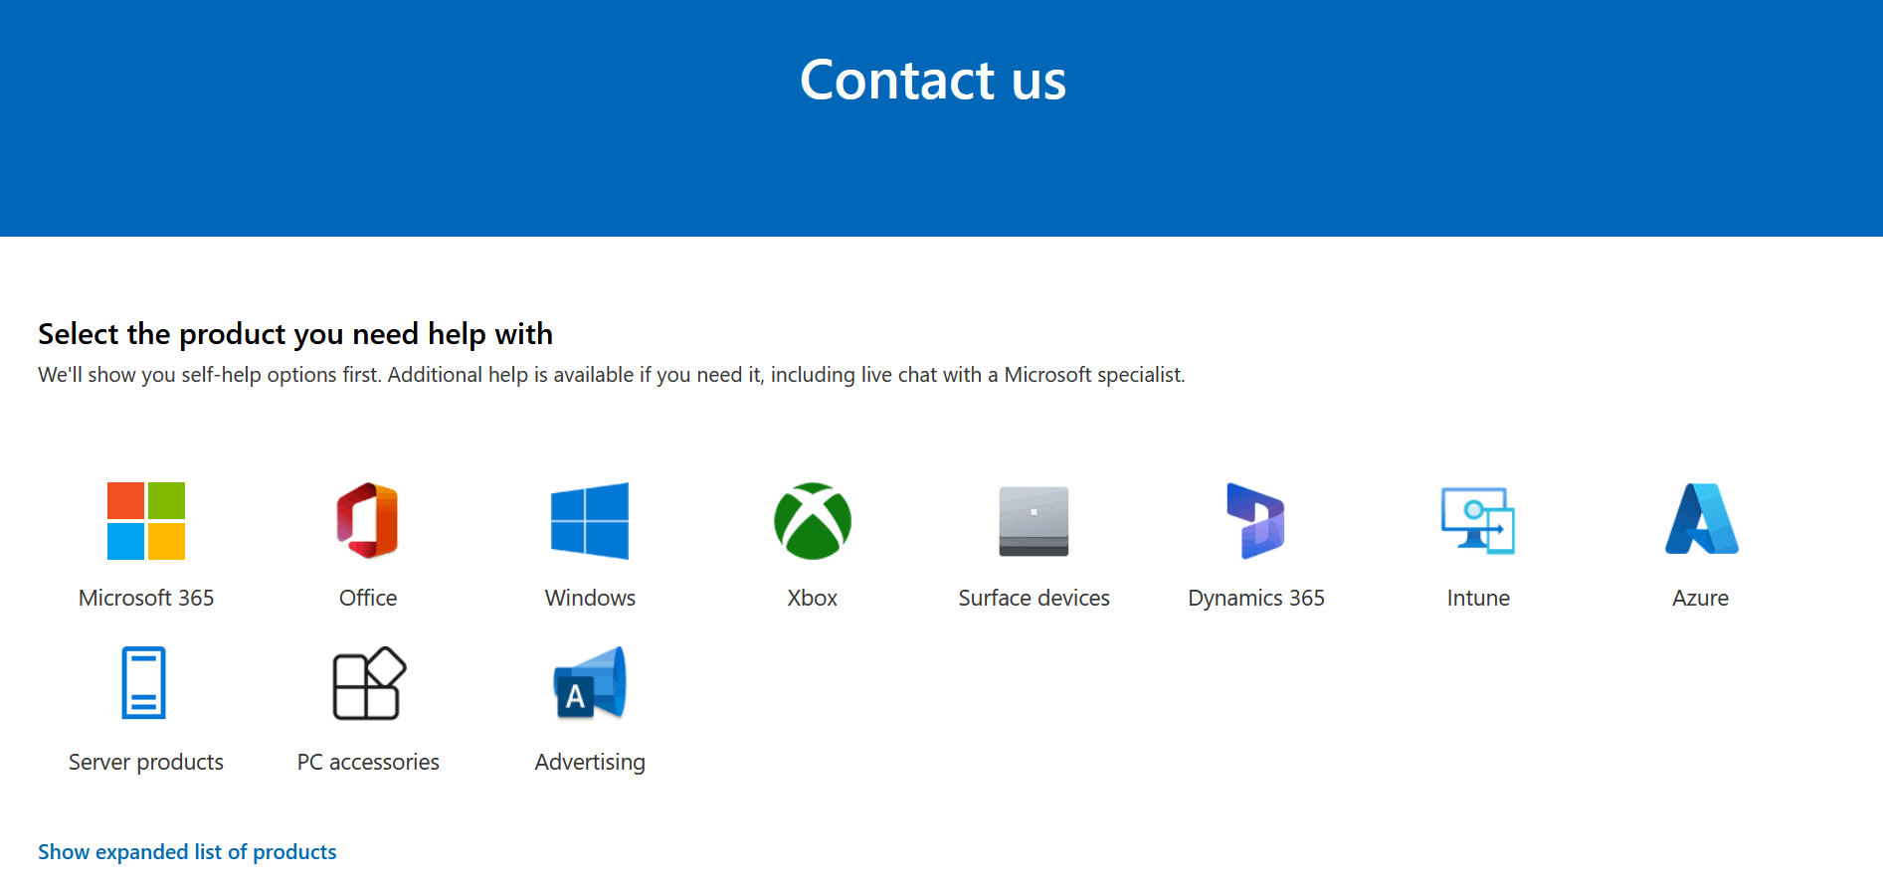The height and width of the screenshot is (890, 1883).
Task: Select the 'Intune' product label
Action: point(1478,598)
